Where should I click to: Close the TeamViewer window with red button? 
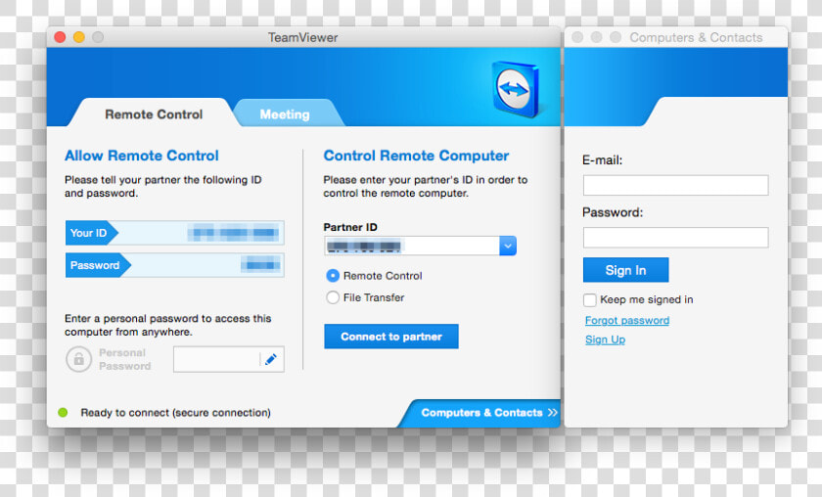pos(60,37)
